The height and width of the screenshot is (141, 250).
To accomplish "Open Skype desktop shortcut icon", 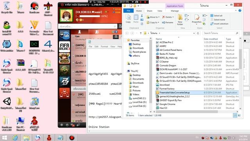I will click(20, 46).
